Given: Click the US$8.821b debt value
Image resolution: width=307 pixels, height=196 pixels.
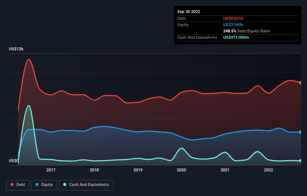Looking at the screenshot, I should tap(233, 18).
